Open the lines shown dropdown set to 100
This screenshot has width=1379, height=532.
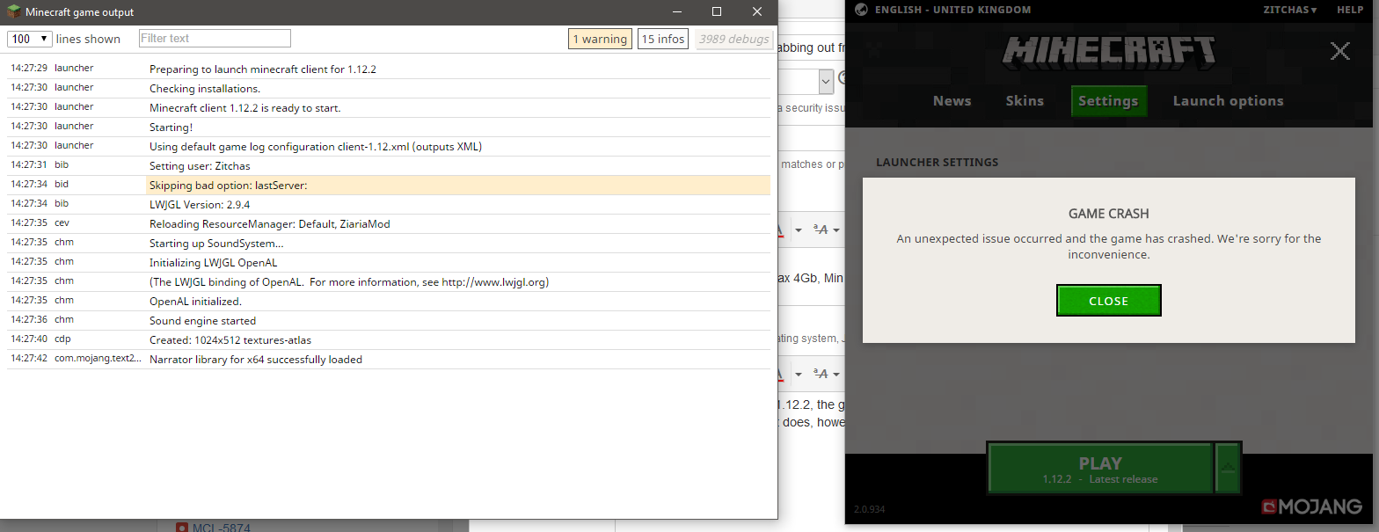pos(30,39)
